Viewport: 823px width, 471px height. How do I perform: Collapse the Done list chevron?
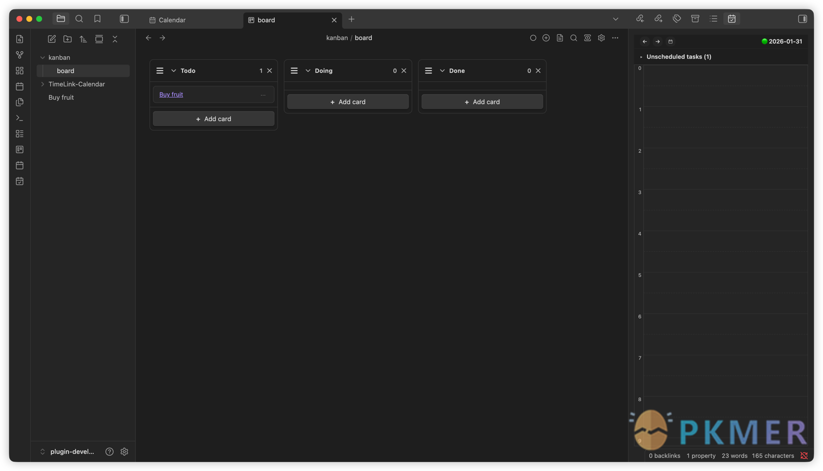click(x=442, y=71)
